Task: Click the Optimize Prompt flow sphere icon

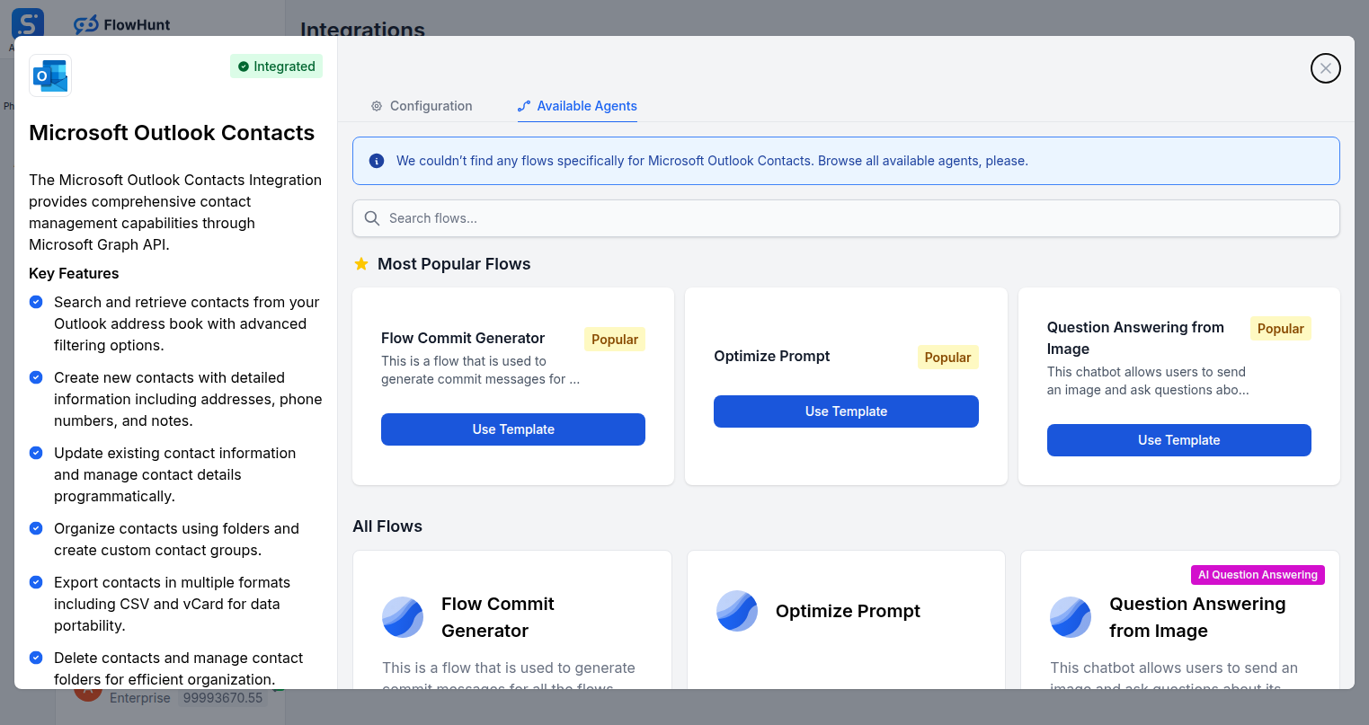Action: coord(737,611)
